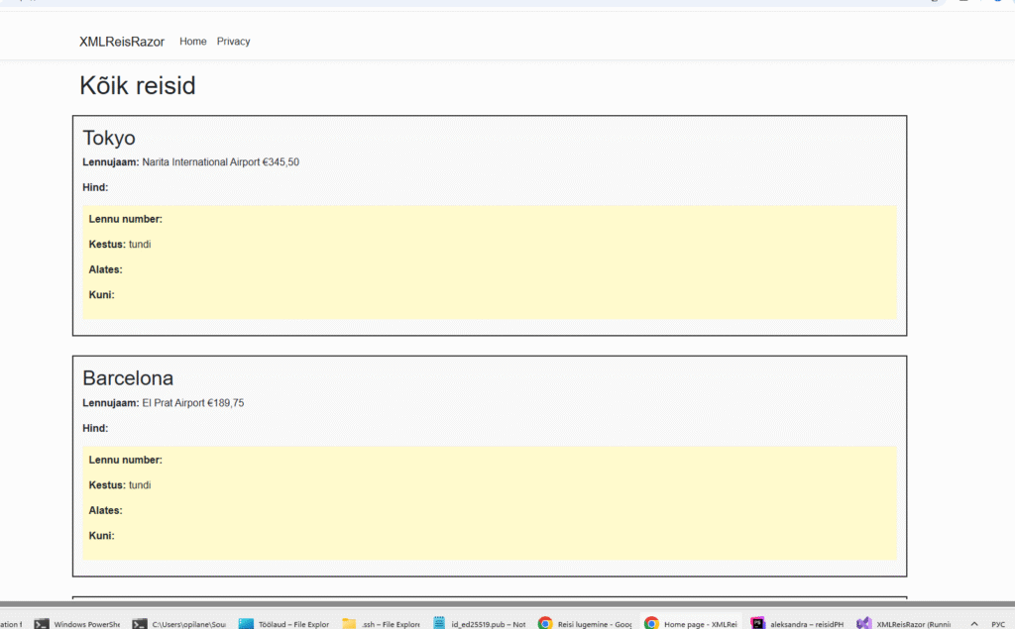The width and height of the screenshot is (1015, 629).
Task: Click El Prat Airport text
Action: coord(173,403)
